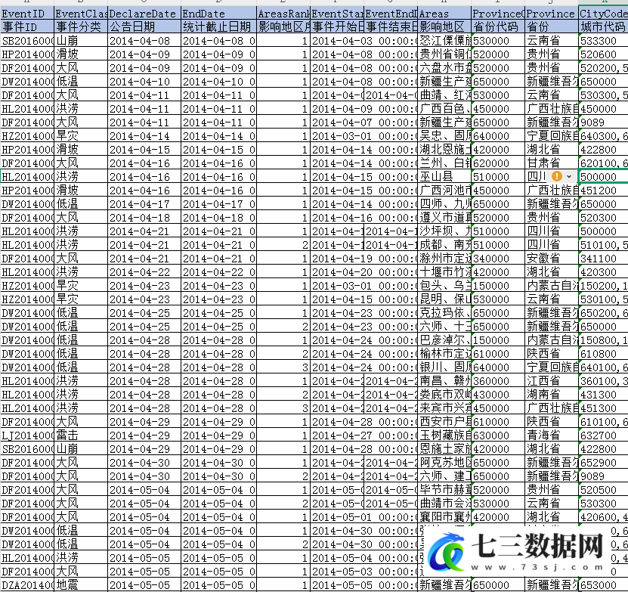Screen dimensions: 628x592
Task: Click the 阿克苏地 area cell
Action: [x=444, y=463]
